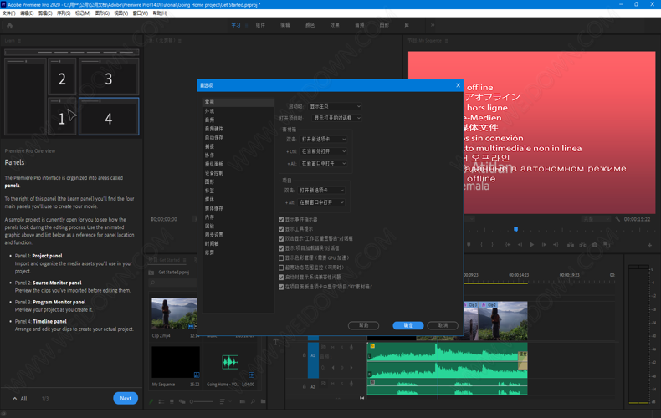Click voice-over record mic on A1
This screenshot has height=418, width=661.
pos(351,348)
